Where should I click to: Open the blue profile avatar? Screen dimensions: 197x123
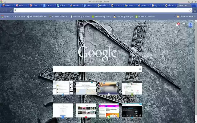pyautogui.click(x=191, y=25)
